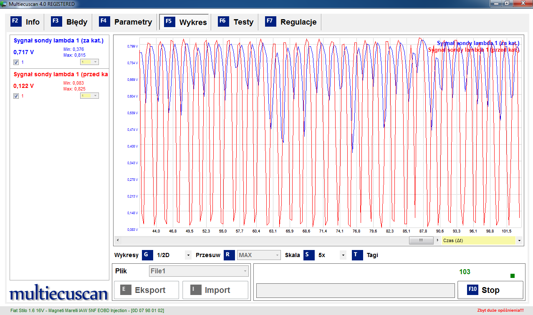Open the Regulacje tab
The width and height of the screenshot is (533, 315).
pos(291,22)
